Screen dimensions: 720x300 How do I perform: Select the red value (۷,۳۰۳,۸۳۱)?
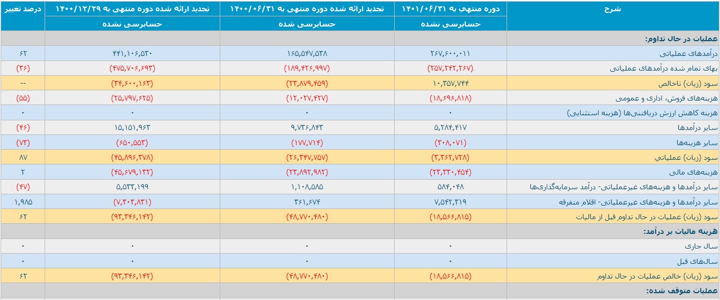(x=132, y=201)
